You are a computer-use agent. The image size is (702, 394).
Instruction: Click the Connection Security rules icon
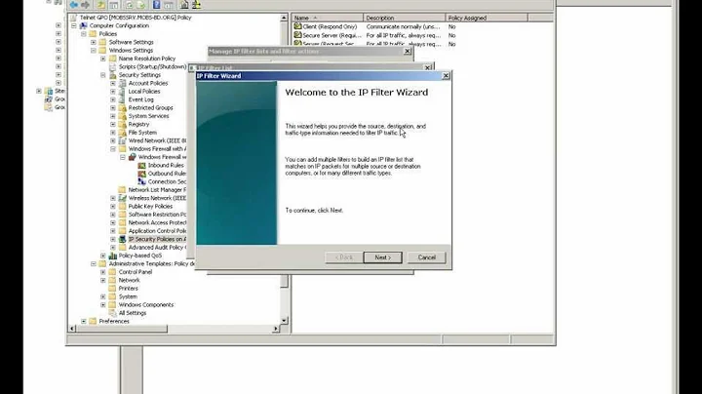tap(142, 181)
